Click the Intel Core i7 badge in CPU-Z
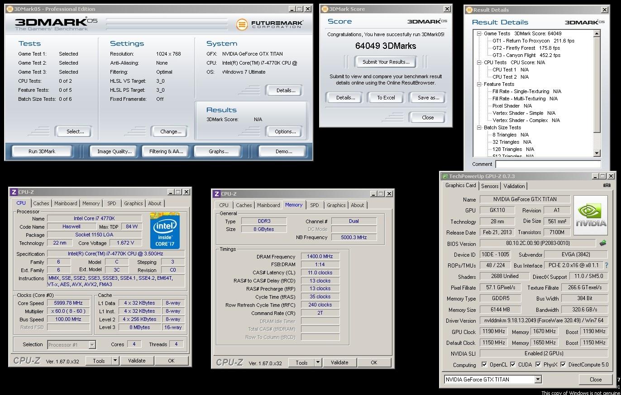This screenshot has height=395, width=621. [x=165, y=230]
